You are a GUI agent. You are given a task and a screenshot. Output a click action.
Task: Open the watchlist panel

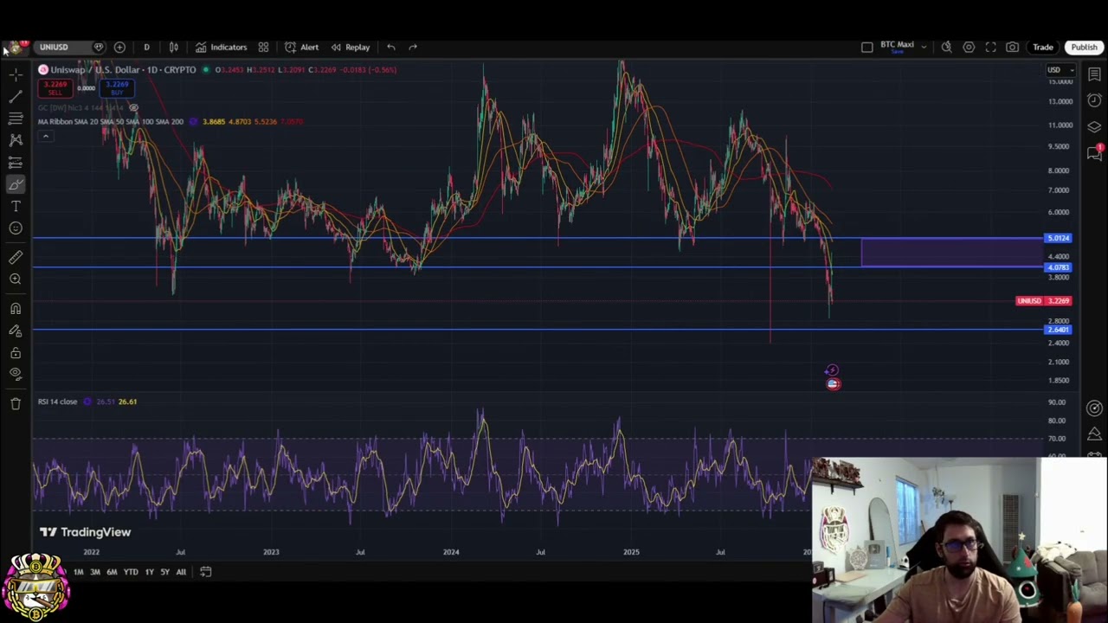(x=1094, y=74)
